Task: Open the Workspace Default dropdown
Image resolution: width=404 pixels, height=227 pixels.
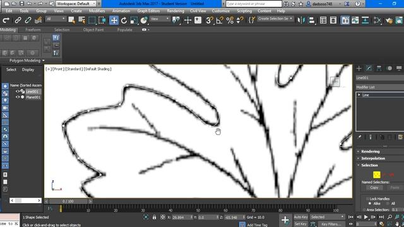Action: [x=76, y=4]
